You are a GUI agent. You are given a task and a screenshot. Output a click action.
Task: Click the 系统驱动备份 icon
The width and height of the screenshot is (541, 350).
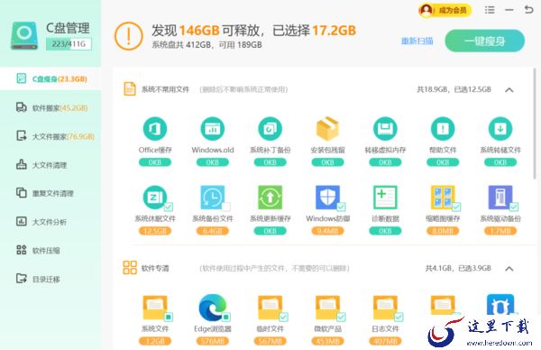[x=500, y=198]
